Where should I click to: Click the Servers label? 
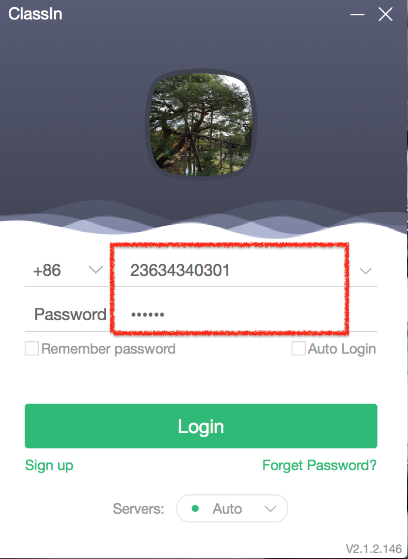(x=138, y=509)
